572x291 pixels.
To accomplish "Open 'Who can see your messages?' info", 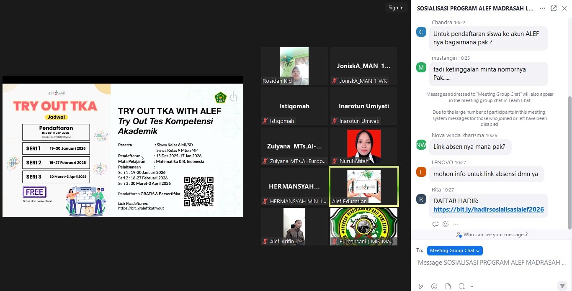I will 492,235.
